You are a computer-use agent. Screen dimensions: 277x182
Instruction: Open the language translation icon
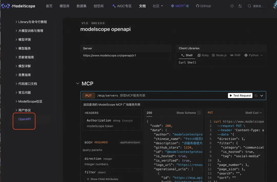click(x=240, y=6)
